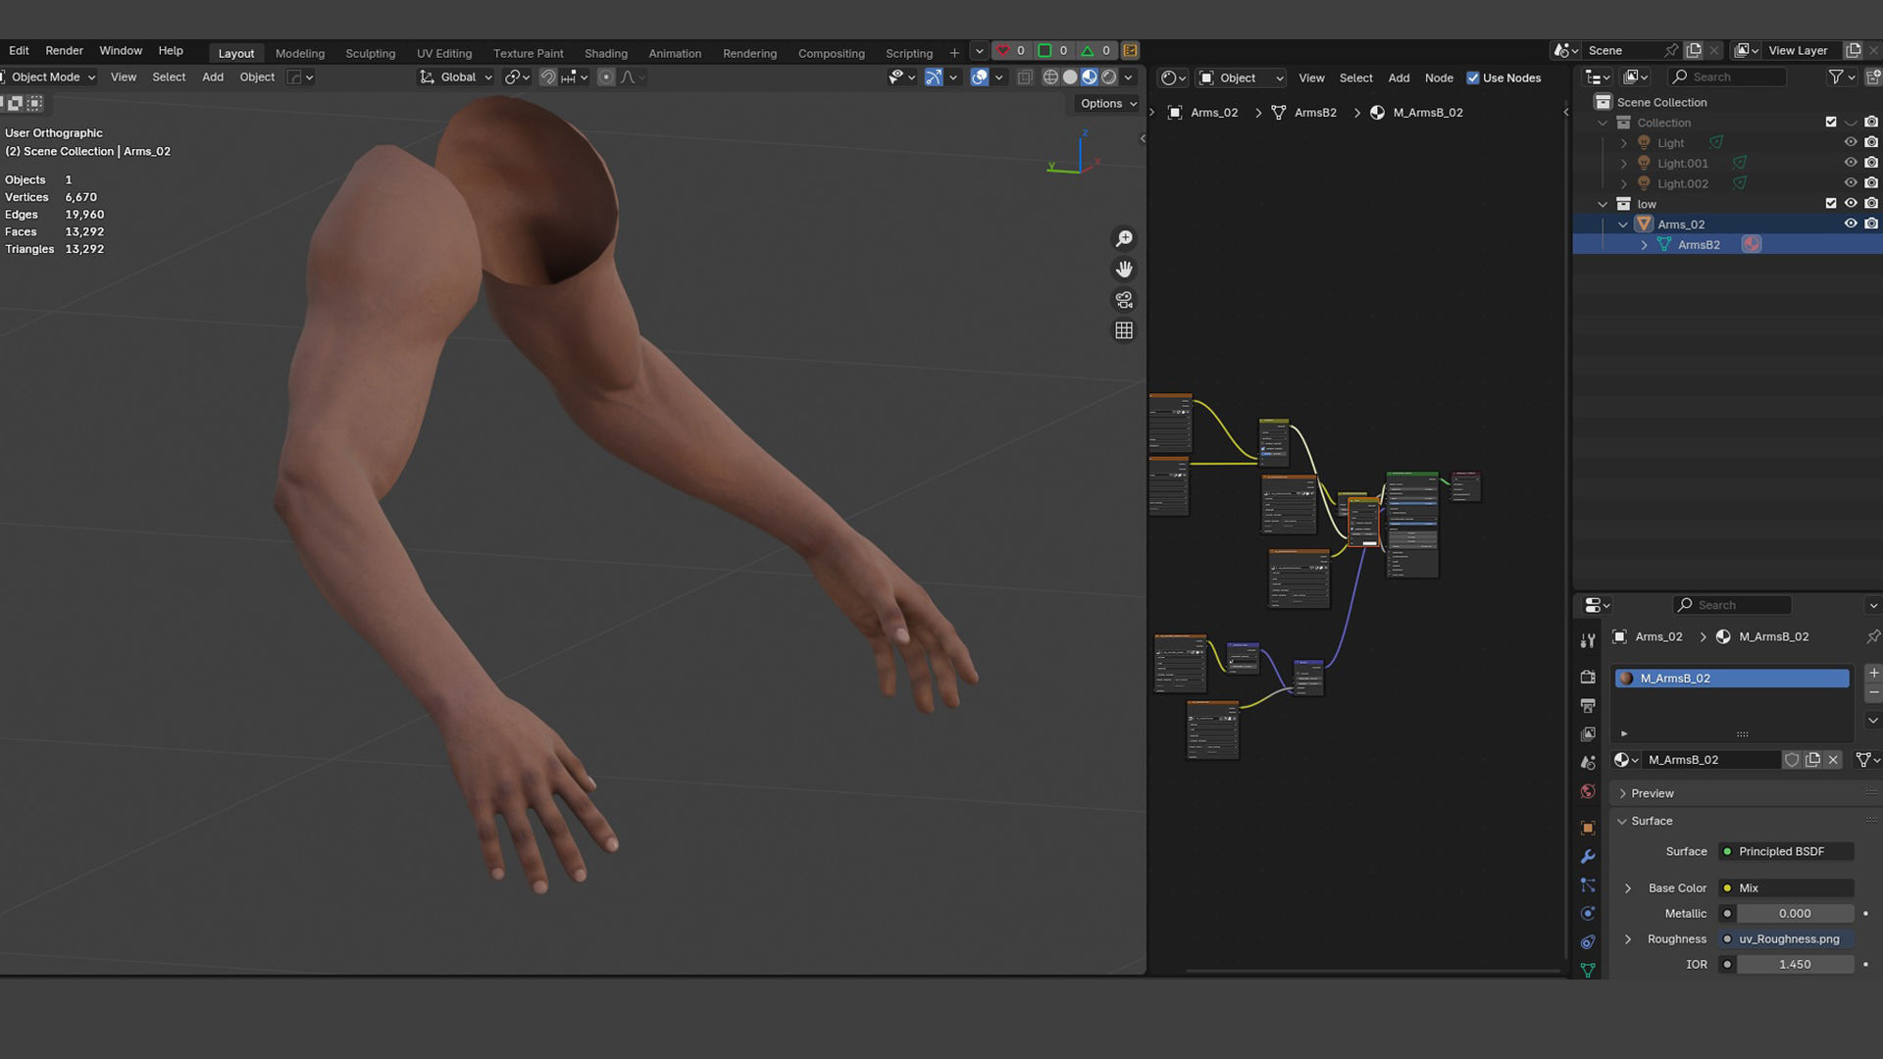Open the View Layer properties tab
Viewport: 1883px width, 1059px height.
pos(1588,733)
